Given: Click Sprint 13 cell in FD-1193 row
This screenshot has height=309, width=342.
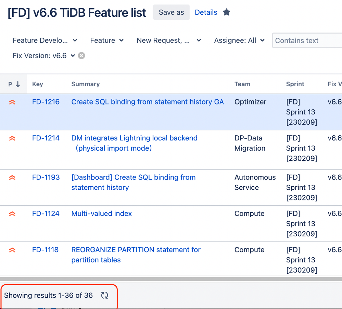Looking at the screenshot, I should click(302, 187).
